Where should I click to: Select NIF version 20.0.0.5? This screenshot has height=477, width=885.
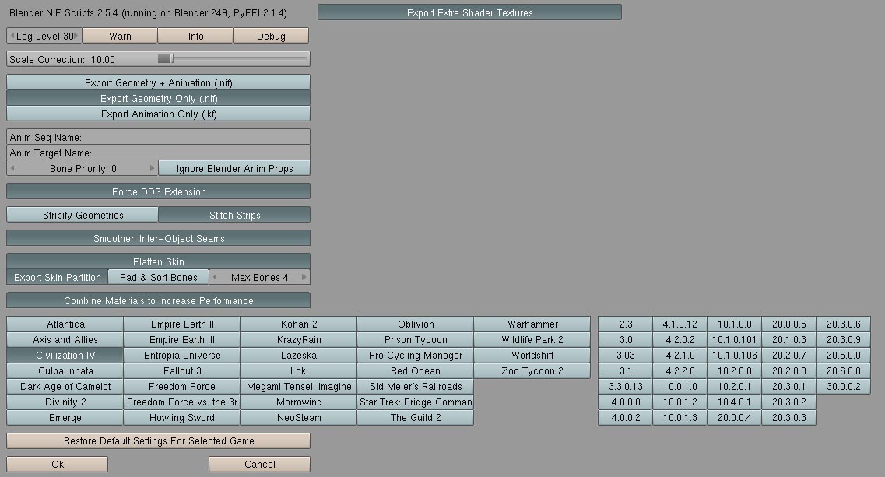tap(788, 324)
